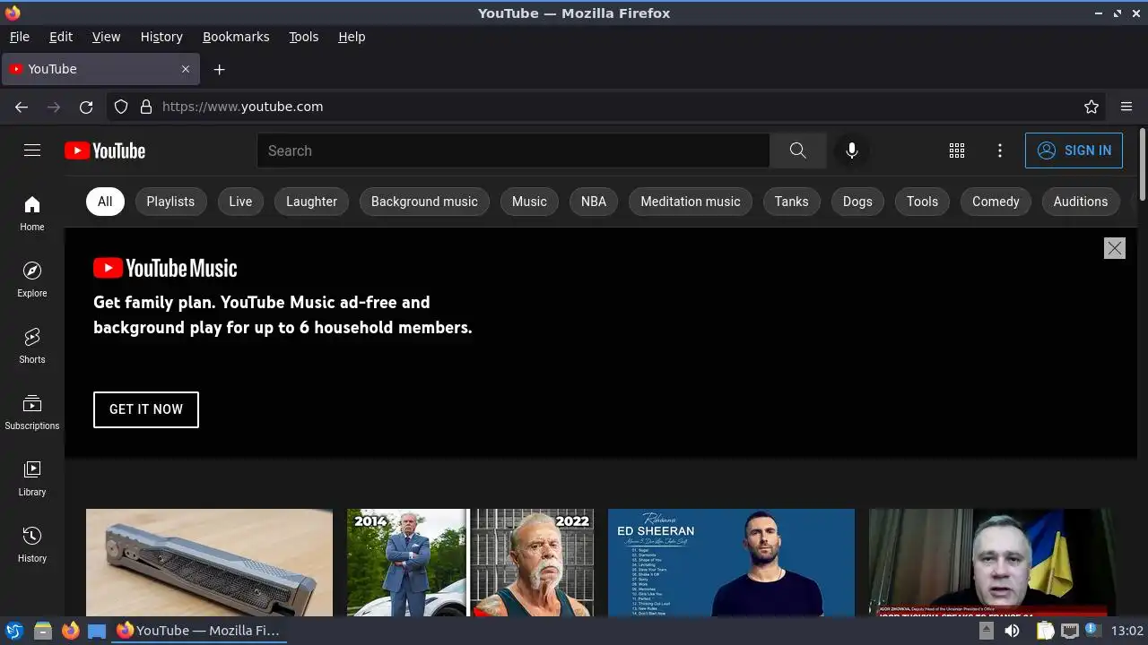1148x645 pixels.
Task: Open the View menu
Action: [x=106, y=37]
